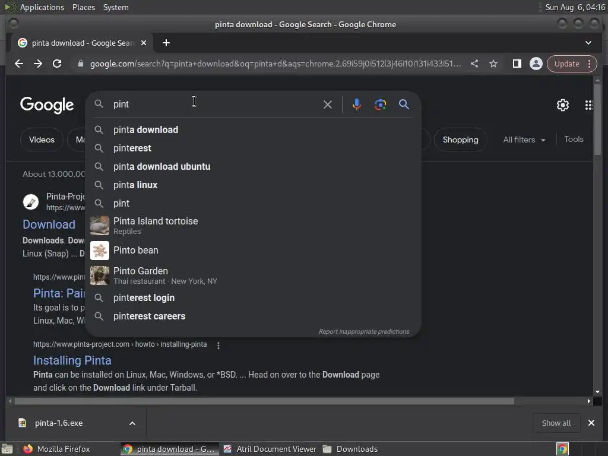608x456 pixels.
Task: Open the System menu
Action: [x=116, y=7]
